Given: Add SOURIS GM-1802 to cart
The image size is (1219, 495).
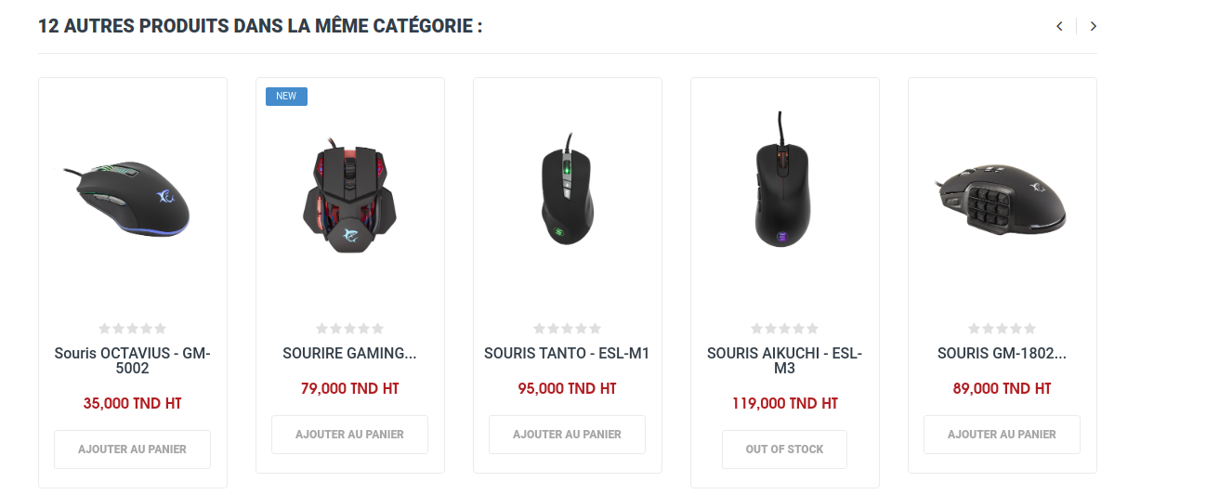Looking at the screenshot, I should pos(1003,435).
